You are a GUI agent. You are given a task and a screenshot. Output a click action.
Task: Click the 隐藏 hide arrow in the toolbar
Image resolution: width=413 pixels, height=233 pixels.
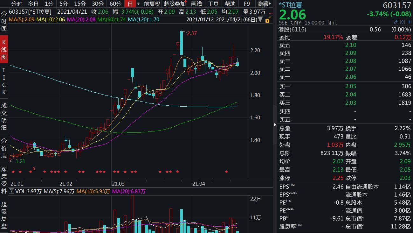pos(265,4)
